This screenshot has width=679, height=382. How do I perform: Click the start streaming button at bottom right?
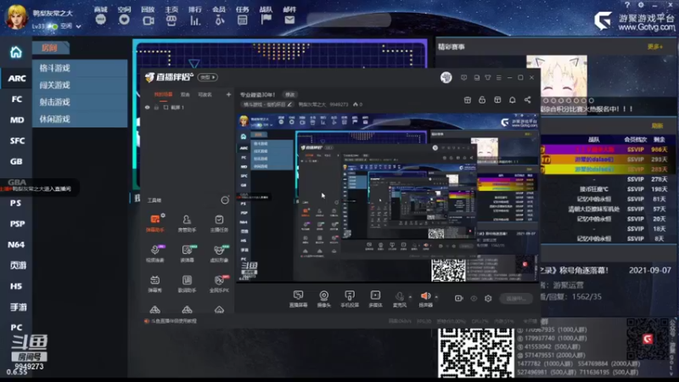516,299
